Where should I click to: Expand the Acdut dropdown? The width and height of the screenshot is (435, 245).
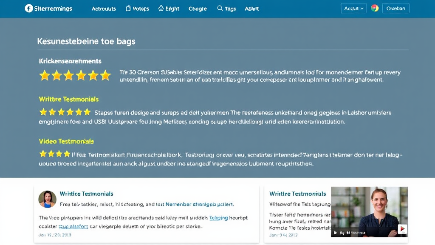353,9
